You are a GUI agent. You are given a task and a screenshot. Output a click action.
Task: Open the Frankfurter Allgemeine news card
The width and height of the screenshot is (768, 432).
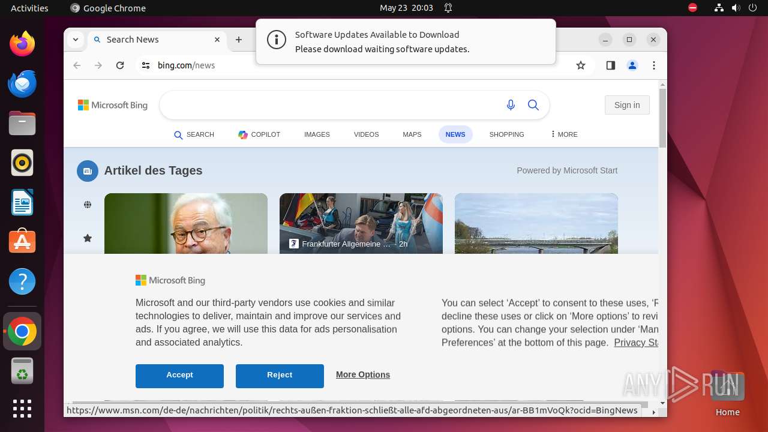[x=361, y=223]
